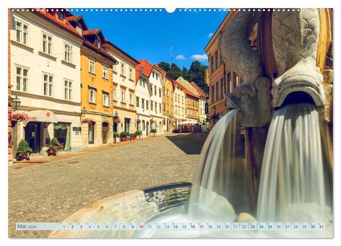Select day 7 in the calendar strip

point(115,226)
